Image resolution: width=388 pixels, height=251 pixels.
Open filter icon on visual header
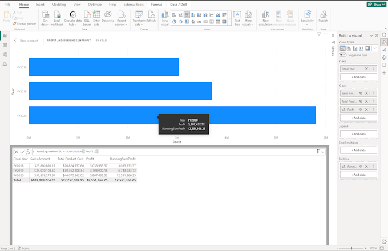pyautogui.click(x=319, y=34)
